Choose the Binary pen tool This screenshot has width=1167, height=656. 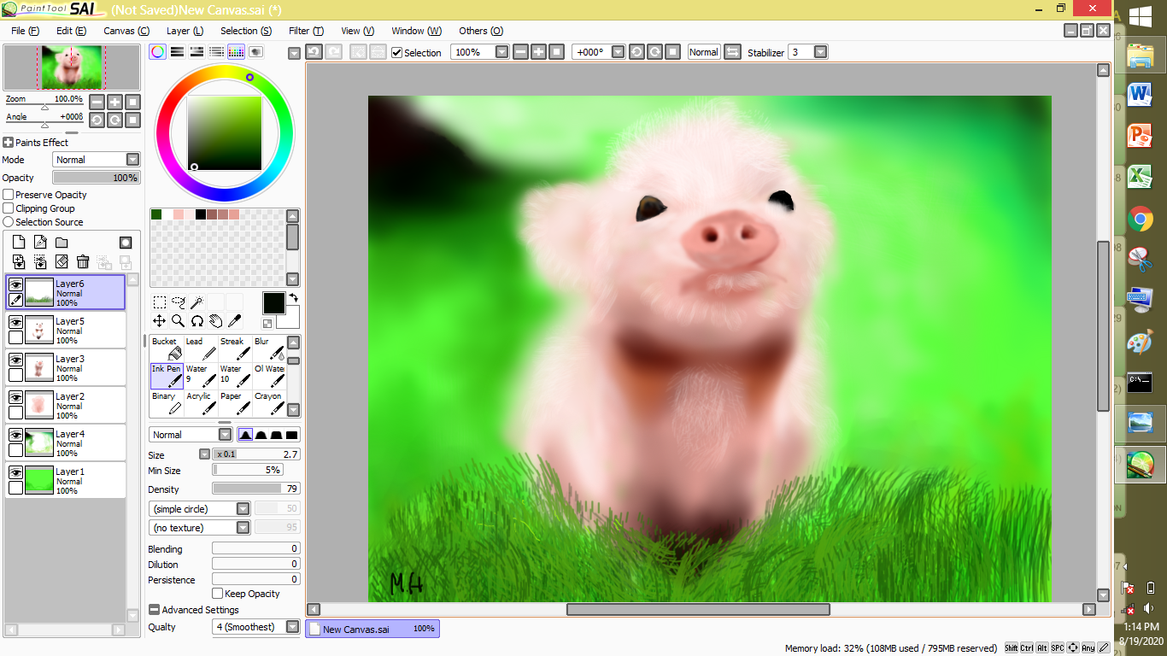[167, 403]
